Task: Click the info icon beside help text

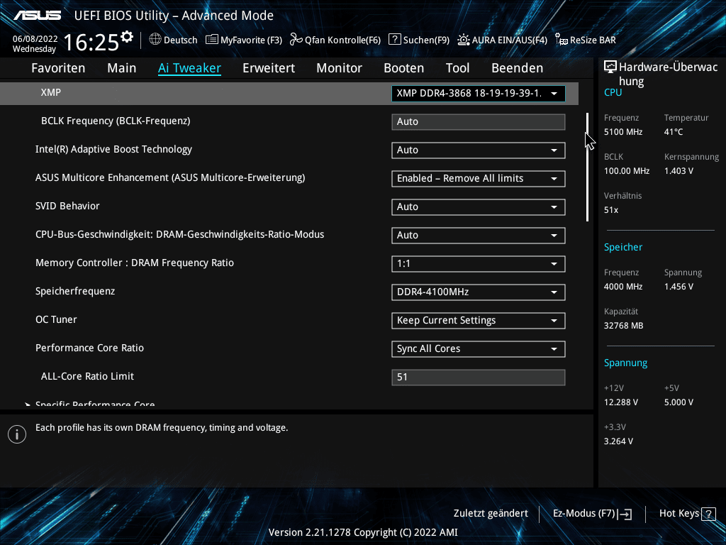Action: click(x=17, y=434)
